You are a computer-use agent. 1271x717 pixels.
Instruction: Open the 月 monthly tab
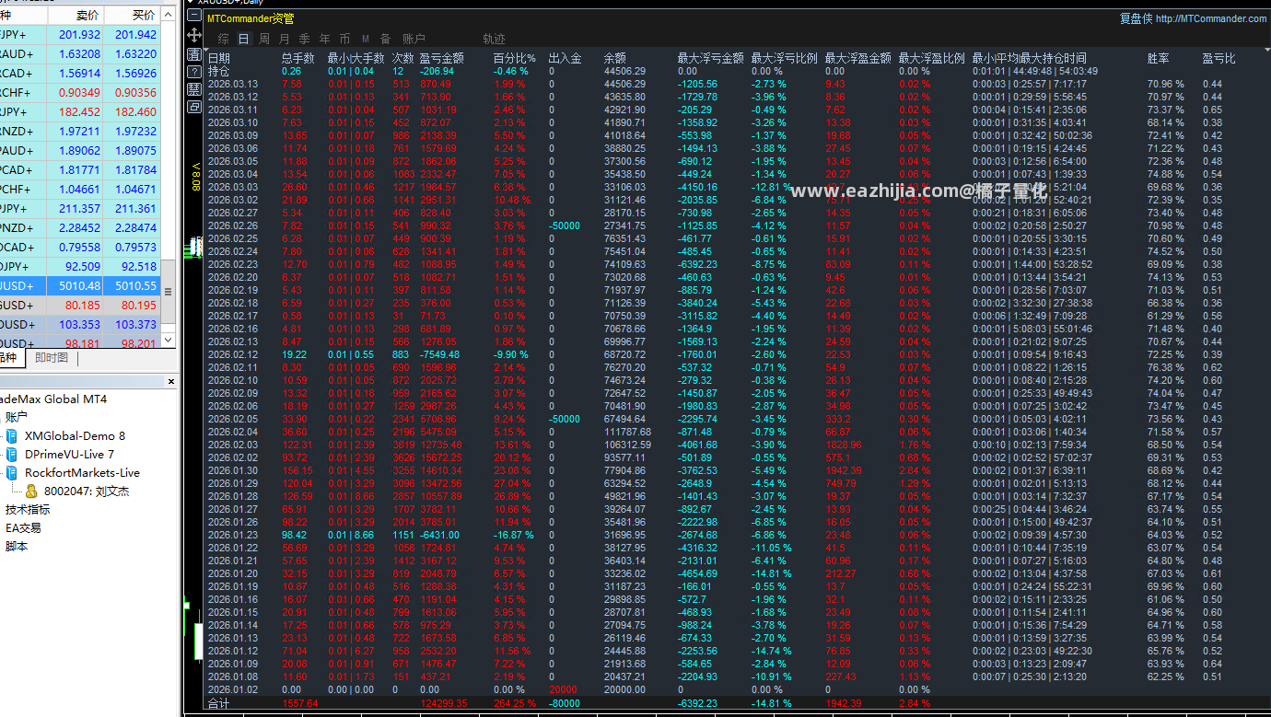[284, 39]
